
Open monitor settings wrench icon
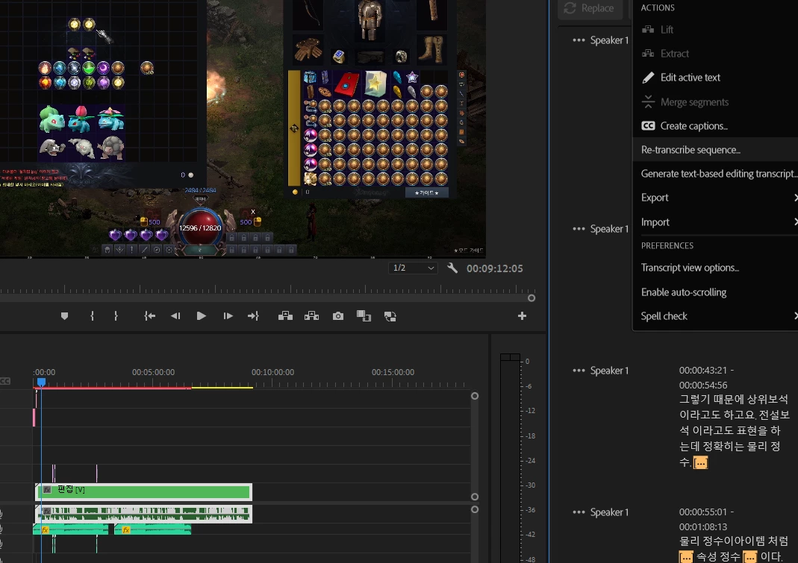[452, 268]
